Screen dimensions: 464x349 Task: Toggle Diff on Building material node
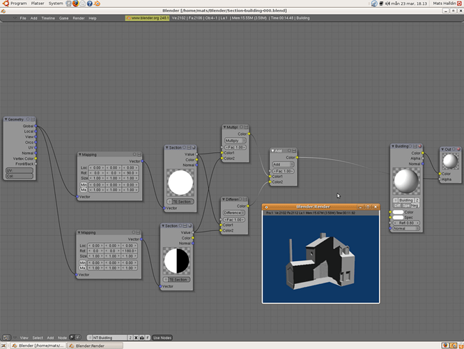pos(397,205)
